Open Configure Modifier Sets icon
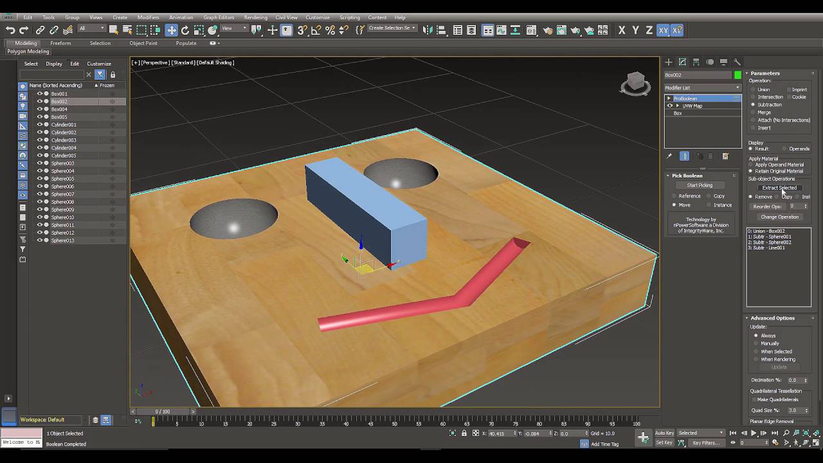Image resolution: width=823 pixels, height=463 pixels. pyautogui.click(x=725, y=156)
